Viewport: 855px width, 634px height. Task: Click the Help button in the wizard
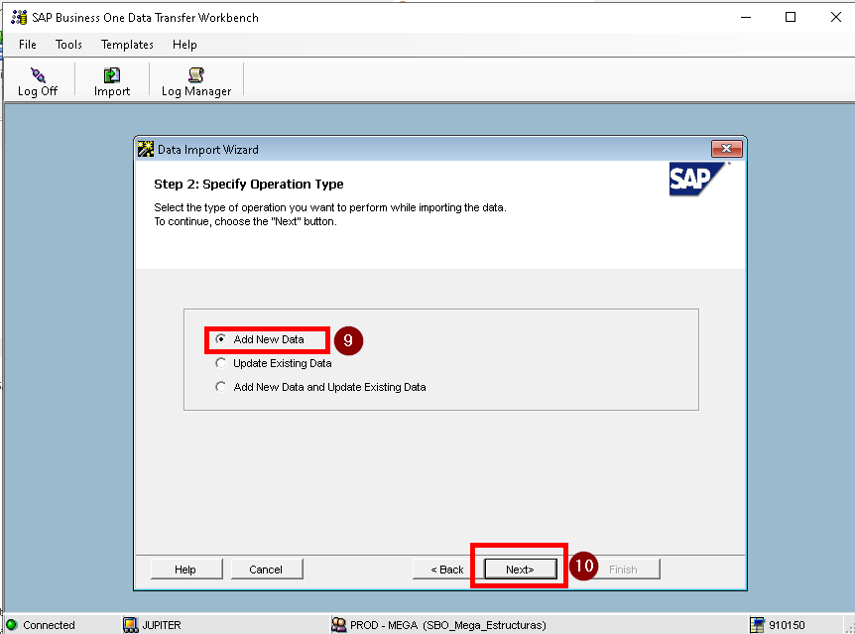185,570
